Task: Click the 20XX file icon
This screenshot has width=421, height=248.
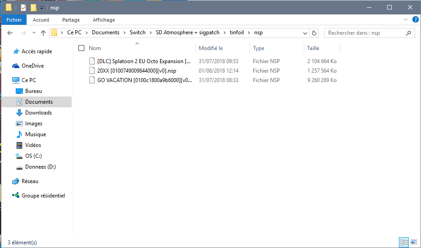Action: pos(92,71)
